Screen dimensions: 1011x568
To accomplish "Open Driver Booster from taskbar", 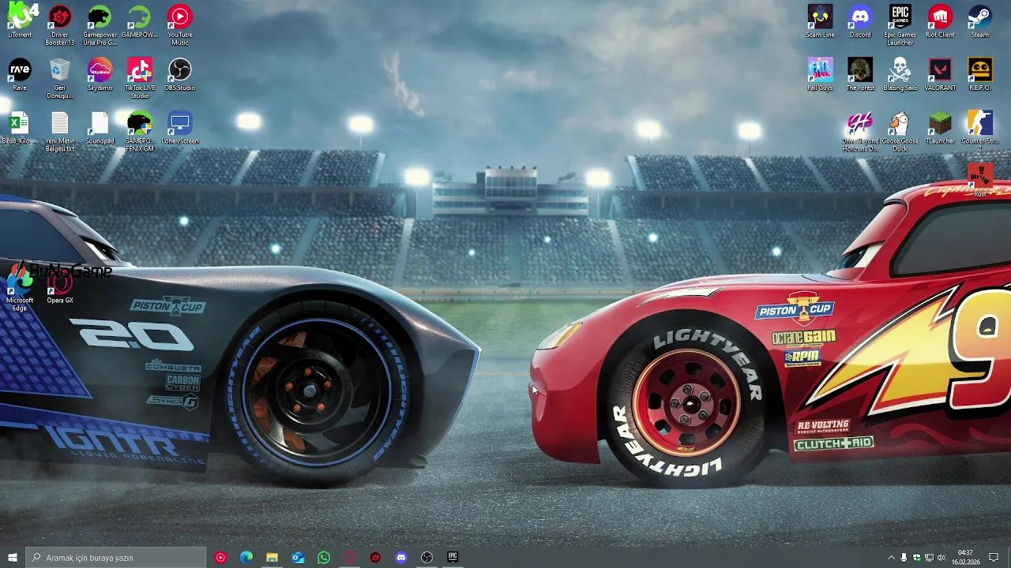I will 375,558.
